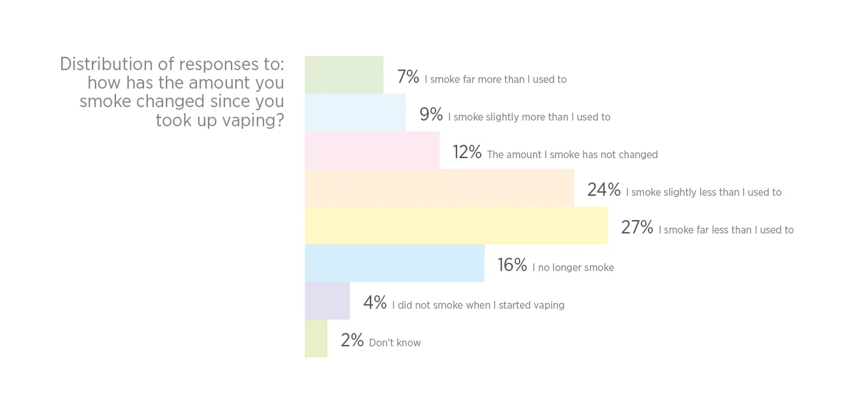The image size is (864, 398).
Task: Select the "I smoke slightly more" label
Action: coord(529,117)
